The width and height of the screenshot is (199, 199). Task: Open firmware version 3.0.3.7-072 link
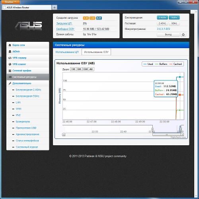click(x=164, y=29)
